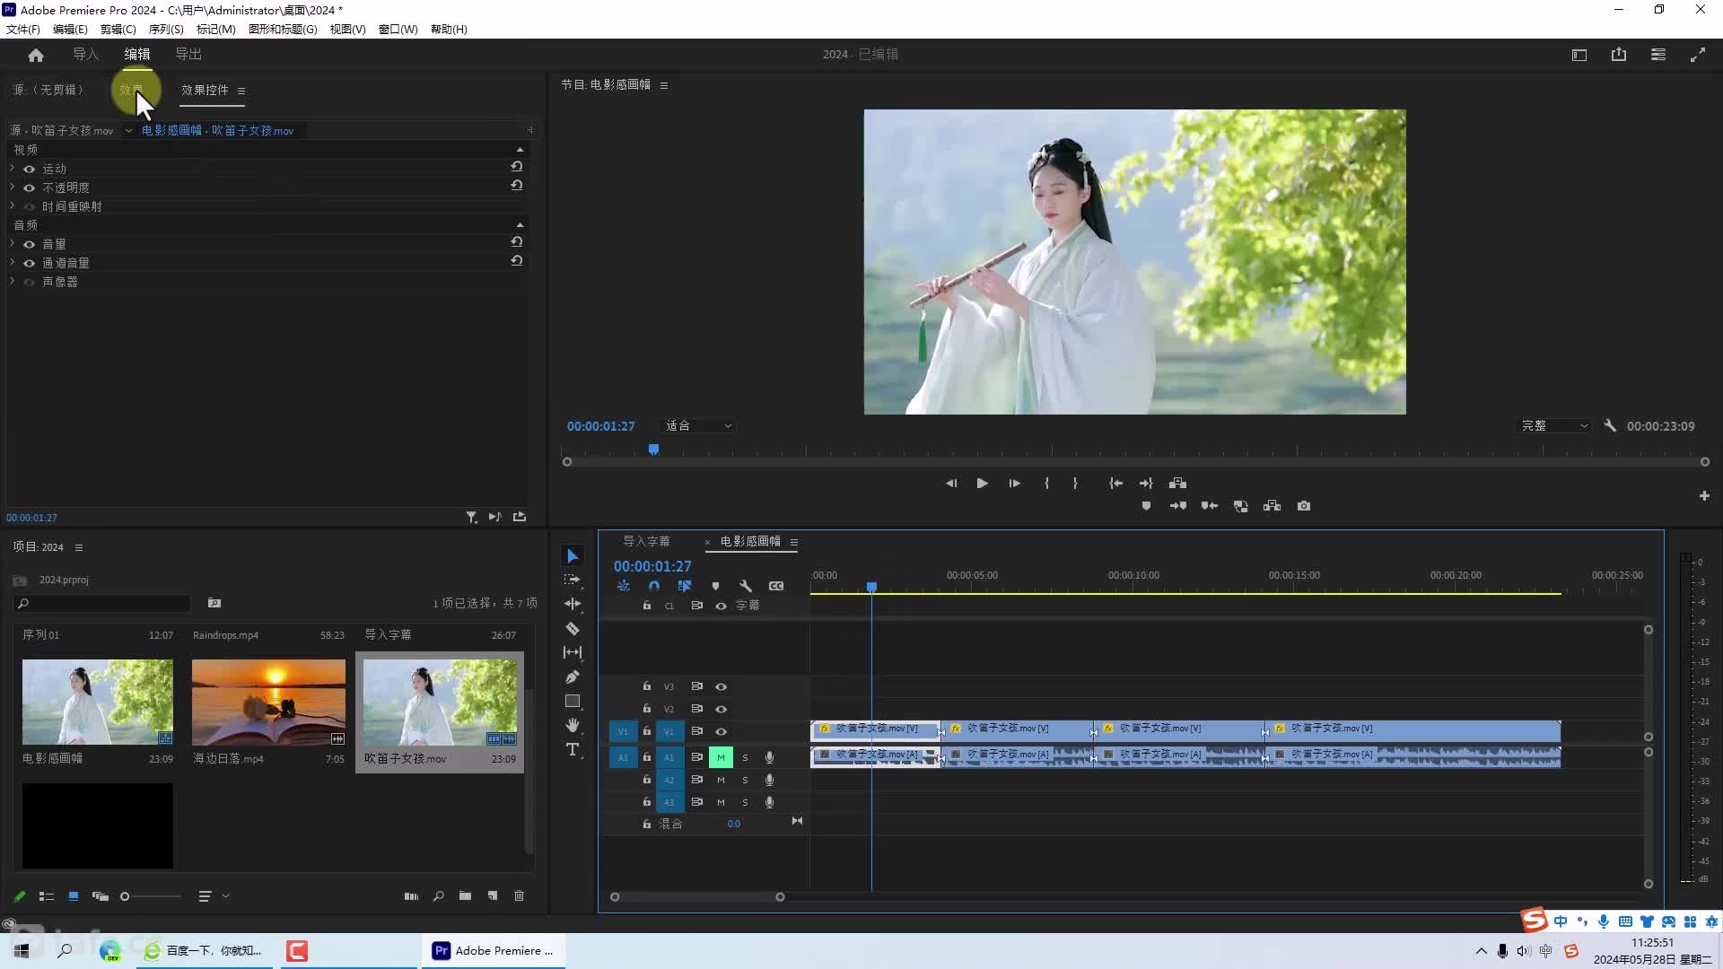Switch to 导入字幕 timeline tab
1723x969 pixels.
646,541
